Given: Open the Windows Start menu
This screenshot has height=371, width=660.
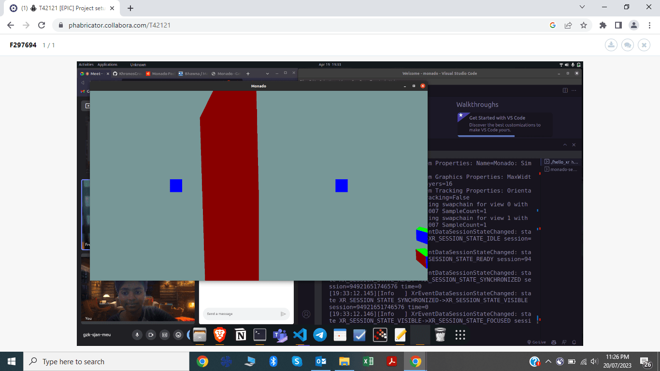Looking at the screenshot, I should click(12, 361).
